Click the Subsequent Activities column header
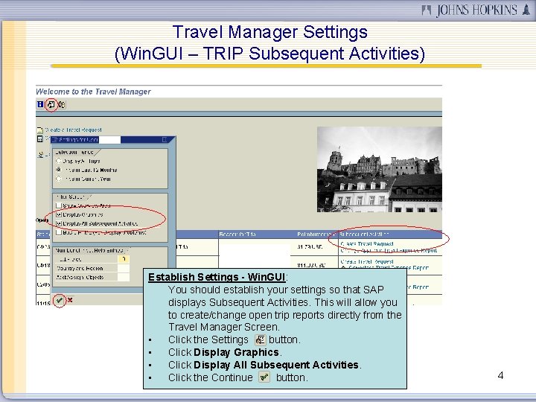The height and width of the screenshot is (402, 536). (390, 234)
